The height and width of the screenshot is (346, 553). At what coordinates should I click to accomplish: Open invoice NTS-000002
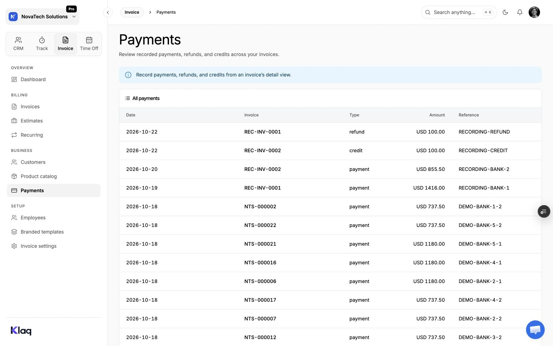coord(260,207)
